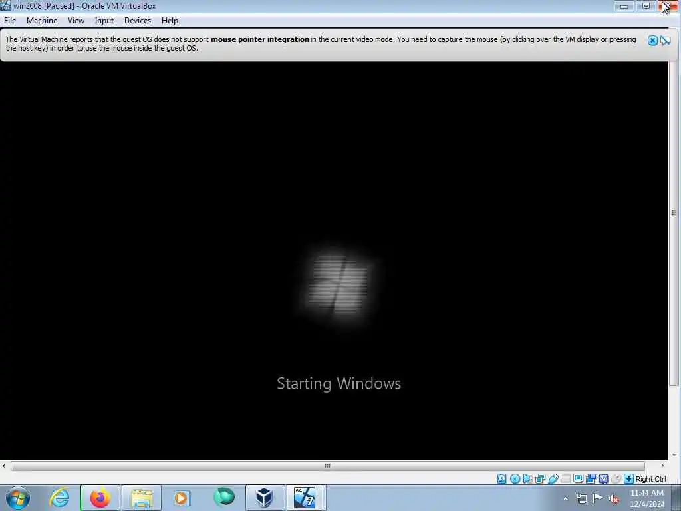Click the green round taskbar app icon
The width and height of the screenshot is (681, 511).
[223, 497]
